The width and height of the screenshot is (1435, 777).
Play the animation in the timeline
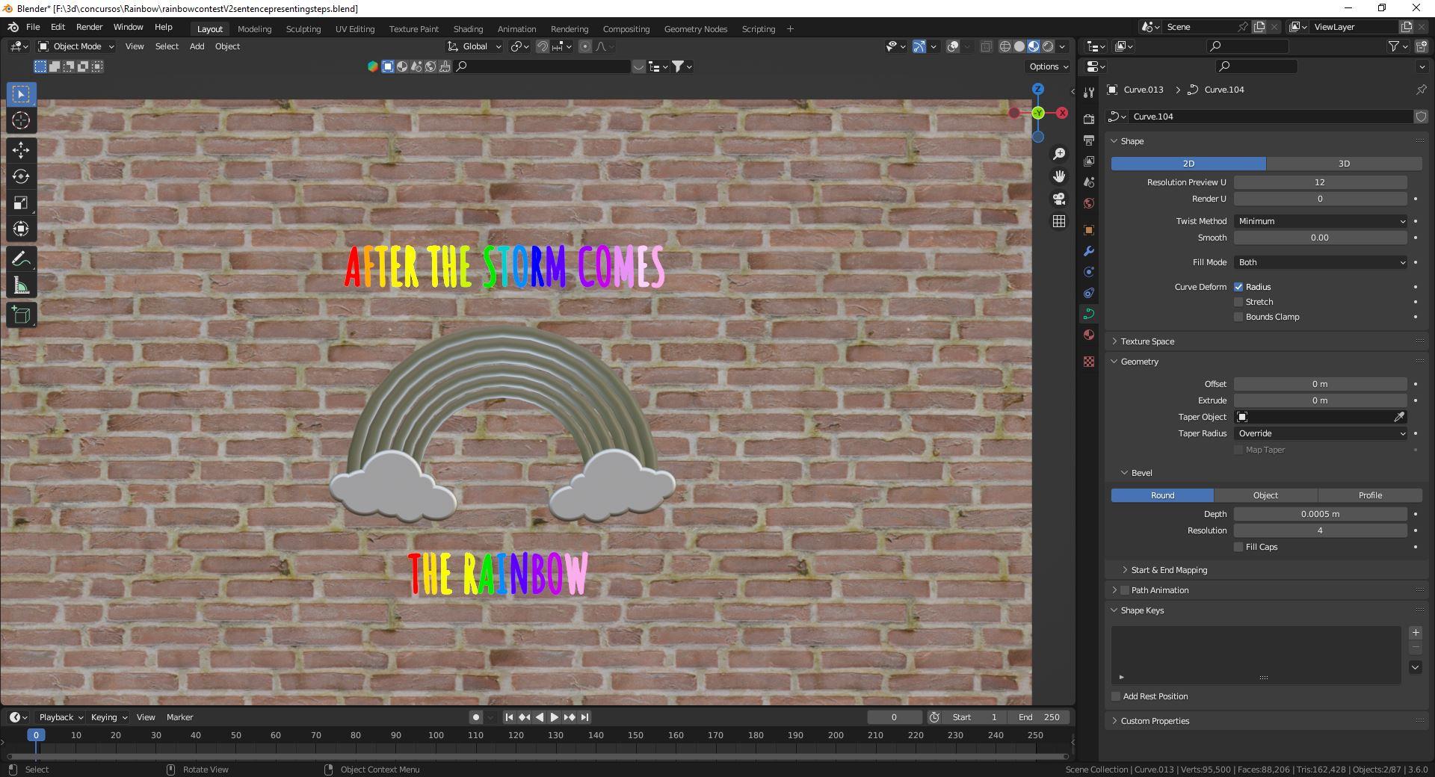click(x=554, y=717)
